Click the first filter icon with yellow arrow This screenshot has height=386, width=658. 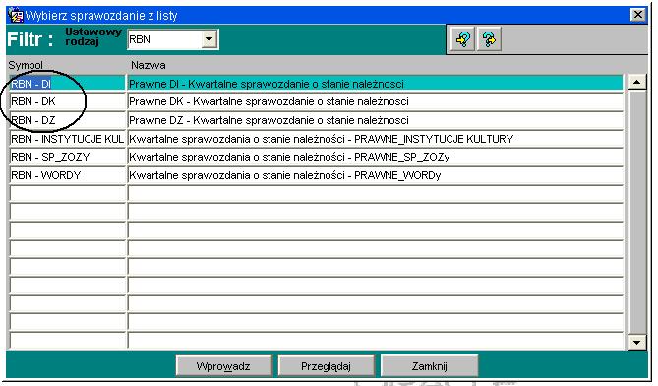(x=462, y=39)
